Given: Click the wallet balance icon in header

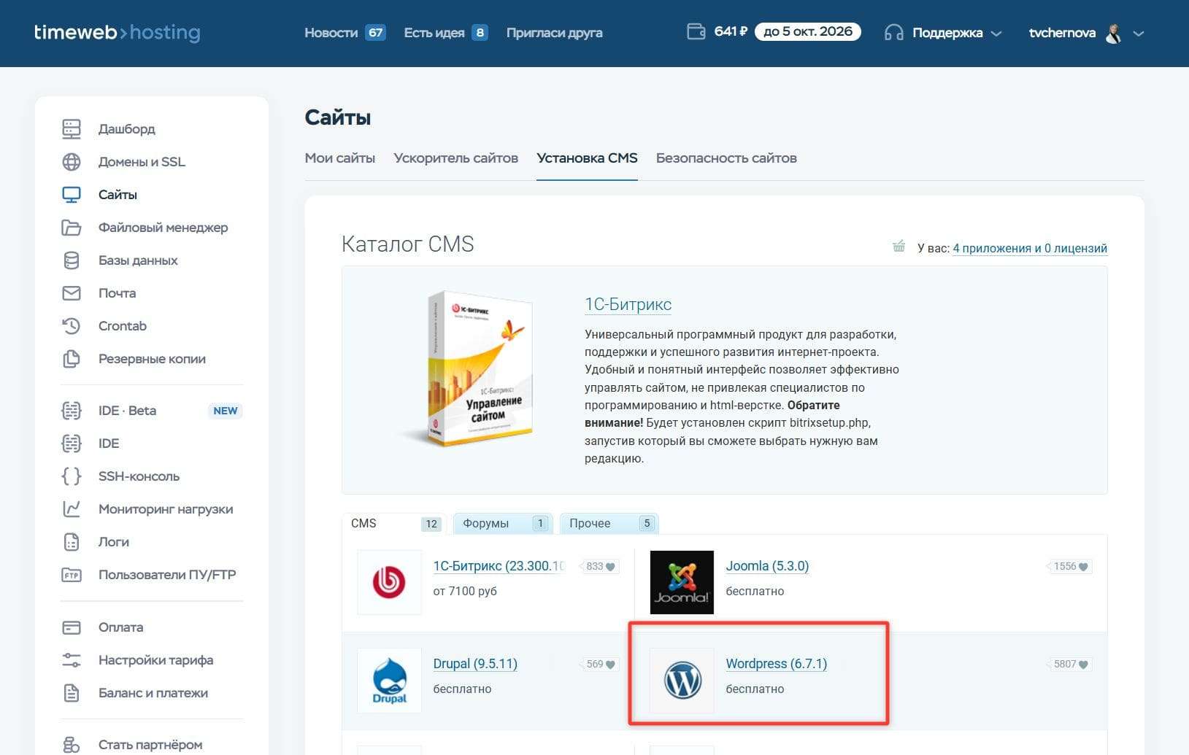Looking at the screenshot, I should [x=696, y=31].
